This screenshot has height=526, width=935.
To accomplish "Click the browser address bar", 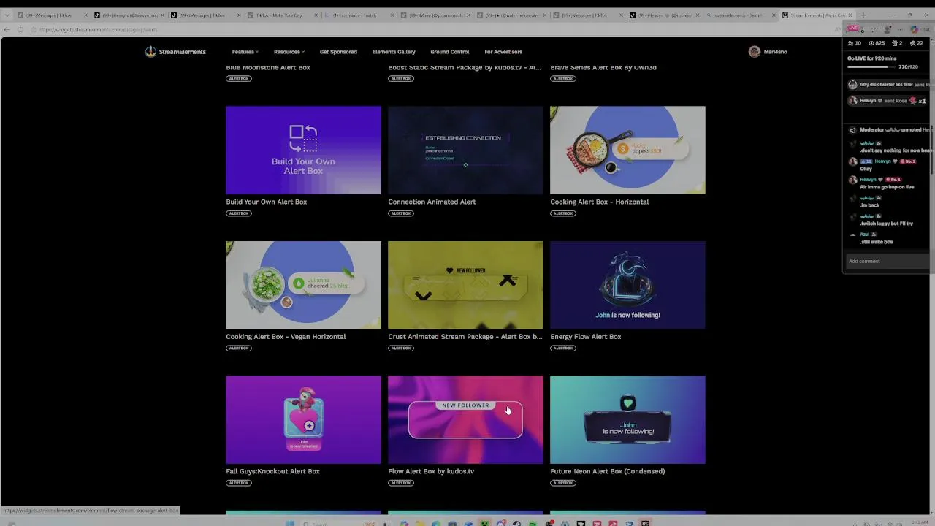I will (x=431, y=30).
